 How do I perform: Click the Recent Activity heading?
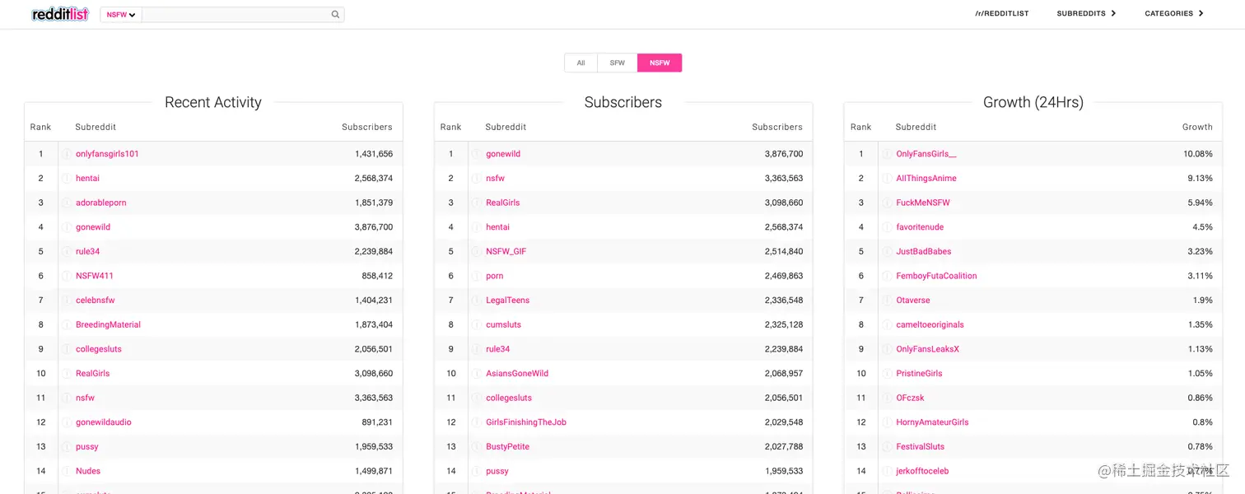pos(213,102)
